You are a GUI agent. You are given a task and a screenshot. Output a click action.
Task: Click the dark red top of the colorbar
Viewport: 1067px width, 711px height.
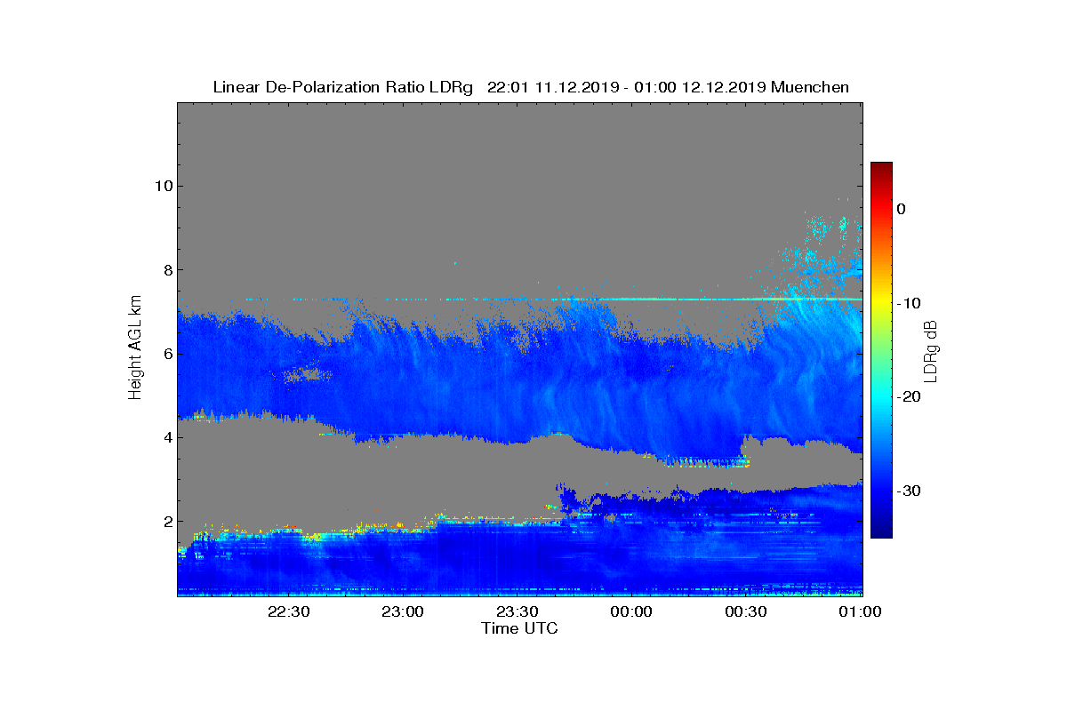[881, 169]
